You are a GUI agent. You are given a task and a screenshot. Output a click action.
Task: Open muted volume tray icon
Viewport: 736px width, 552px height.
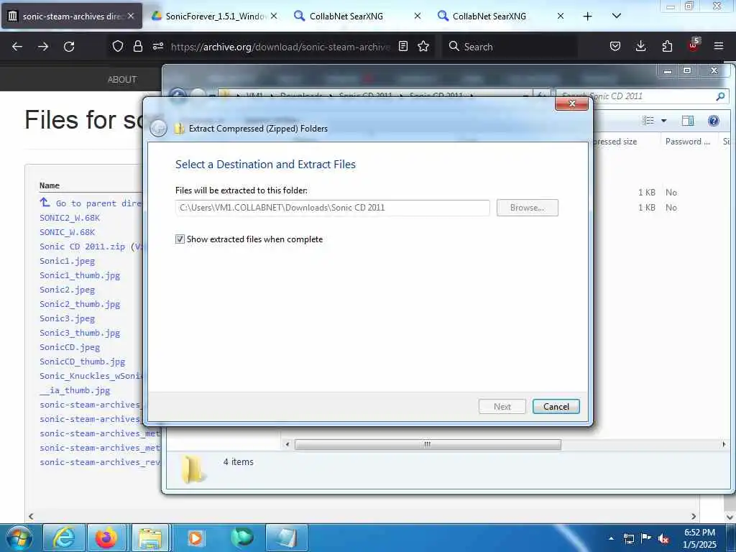(x=663, y=538)
